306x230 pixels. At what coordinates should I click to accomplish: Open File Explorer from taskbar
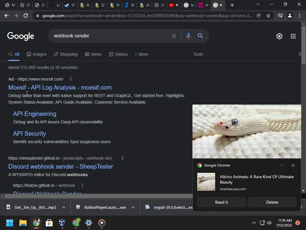[x=23, y=223]
